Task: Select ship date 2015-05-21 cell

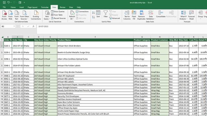Action: (184, 76)
